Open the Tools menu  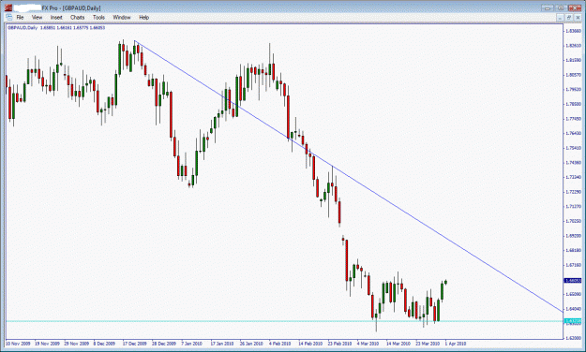(98, 17)
